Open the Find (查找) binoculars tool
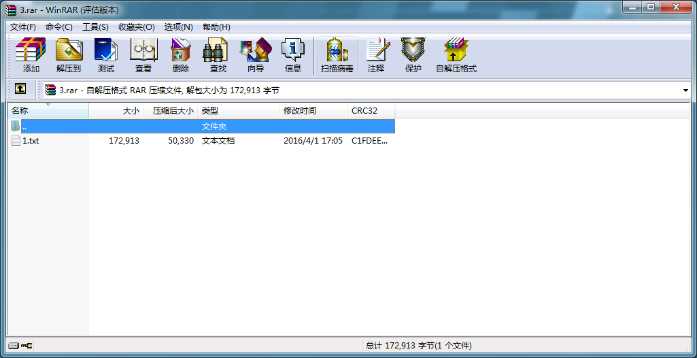 point(218,56)
